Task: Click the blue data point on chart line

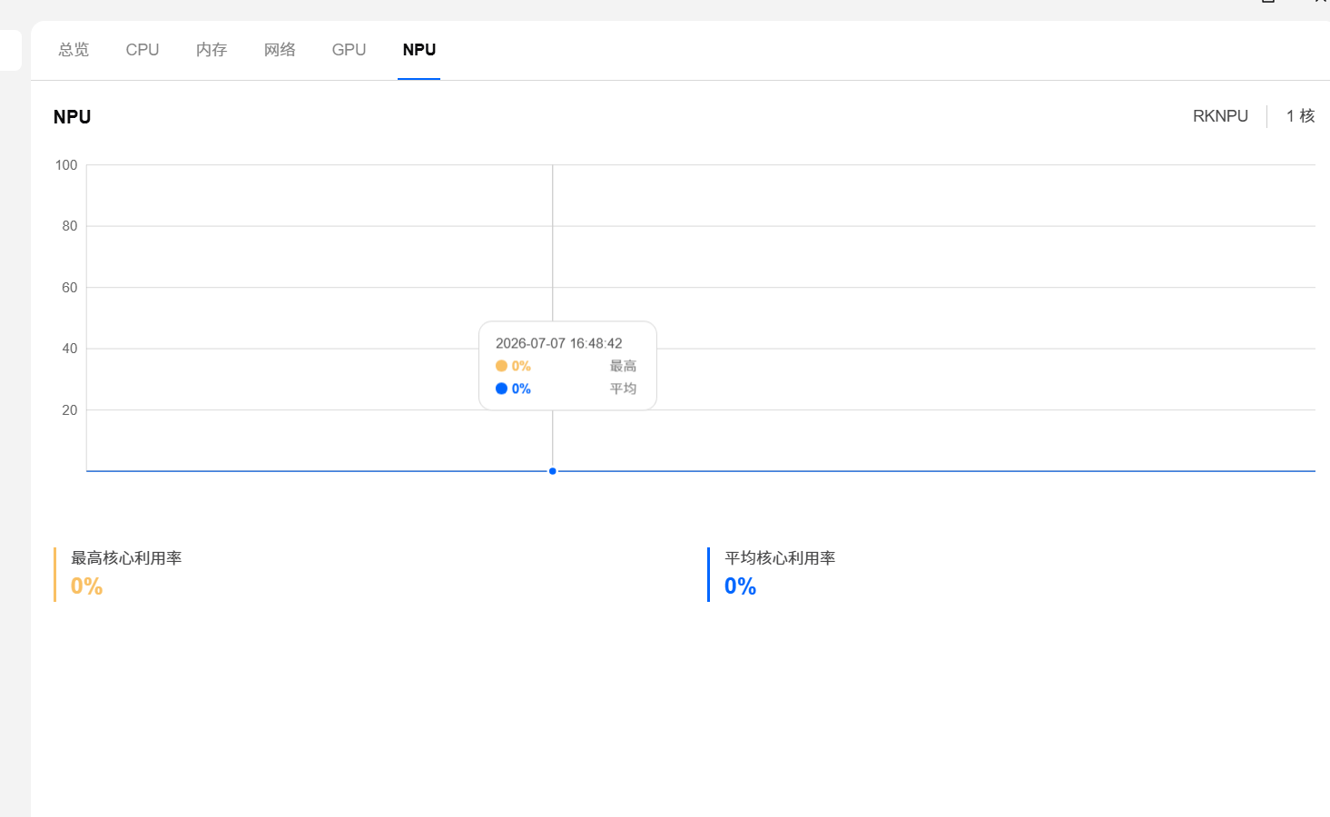Action: [x=552, y=471]
